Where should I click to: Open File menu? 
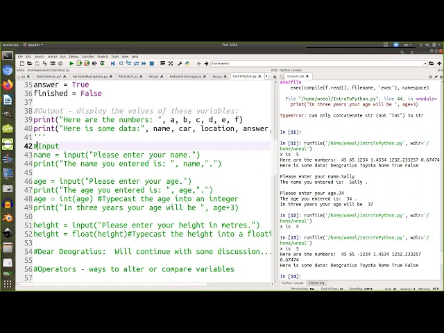pos(20,57)
